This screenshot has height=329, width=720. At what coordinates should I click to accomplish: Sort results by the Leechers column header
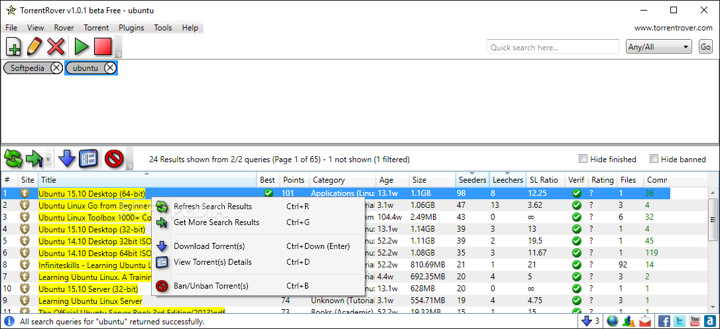pyautogui.click(x=507, y=180)
